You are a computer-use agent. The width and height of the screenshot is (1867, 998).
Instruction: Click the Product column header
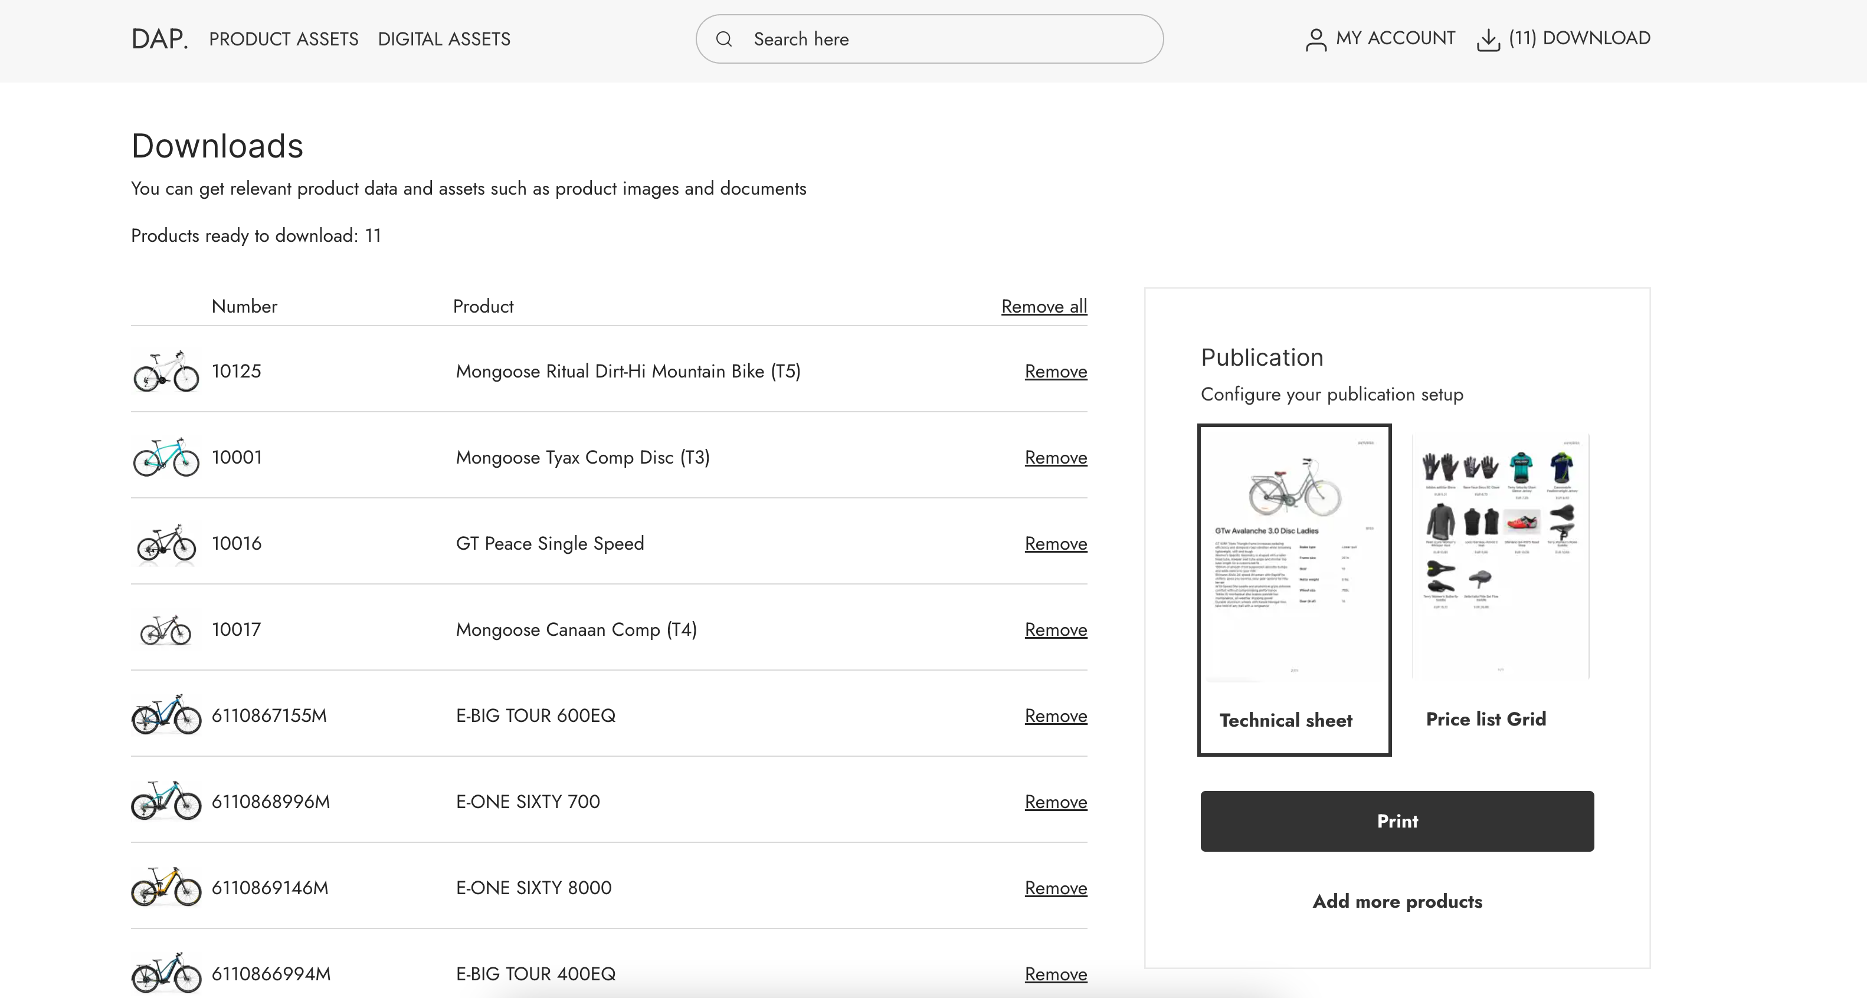coord(483,306)
